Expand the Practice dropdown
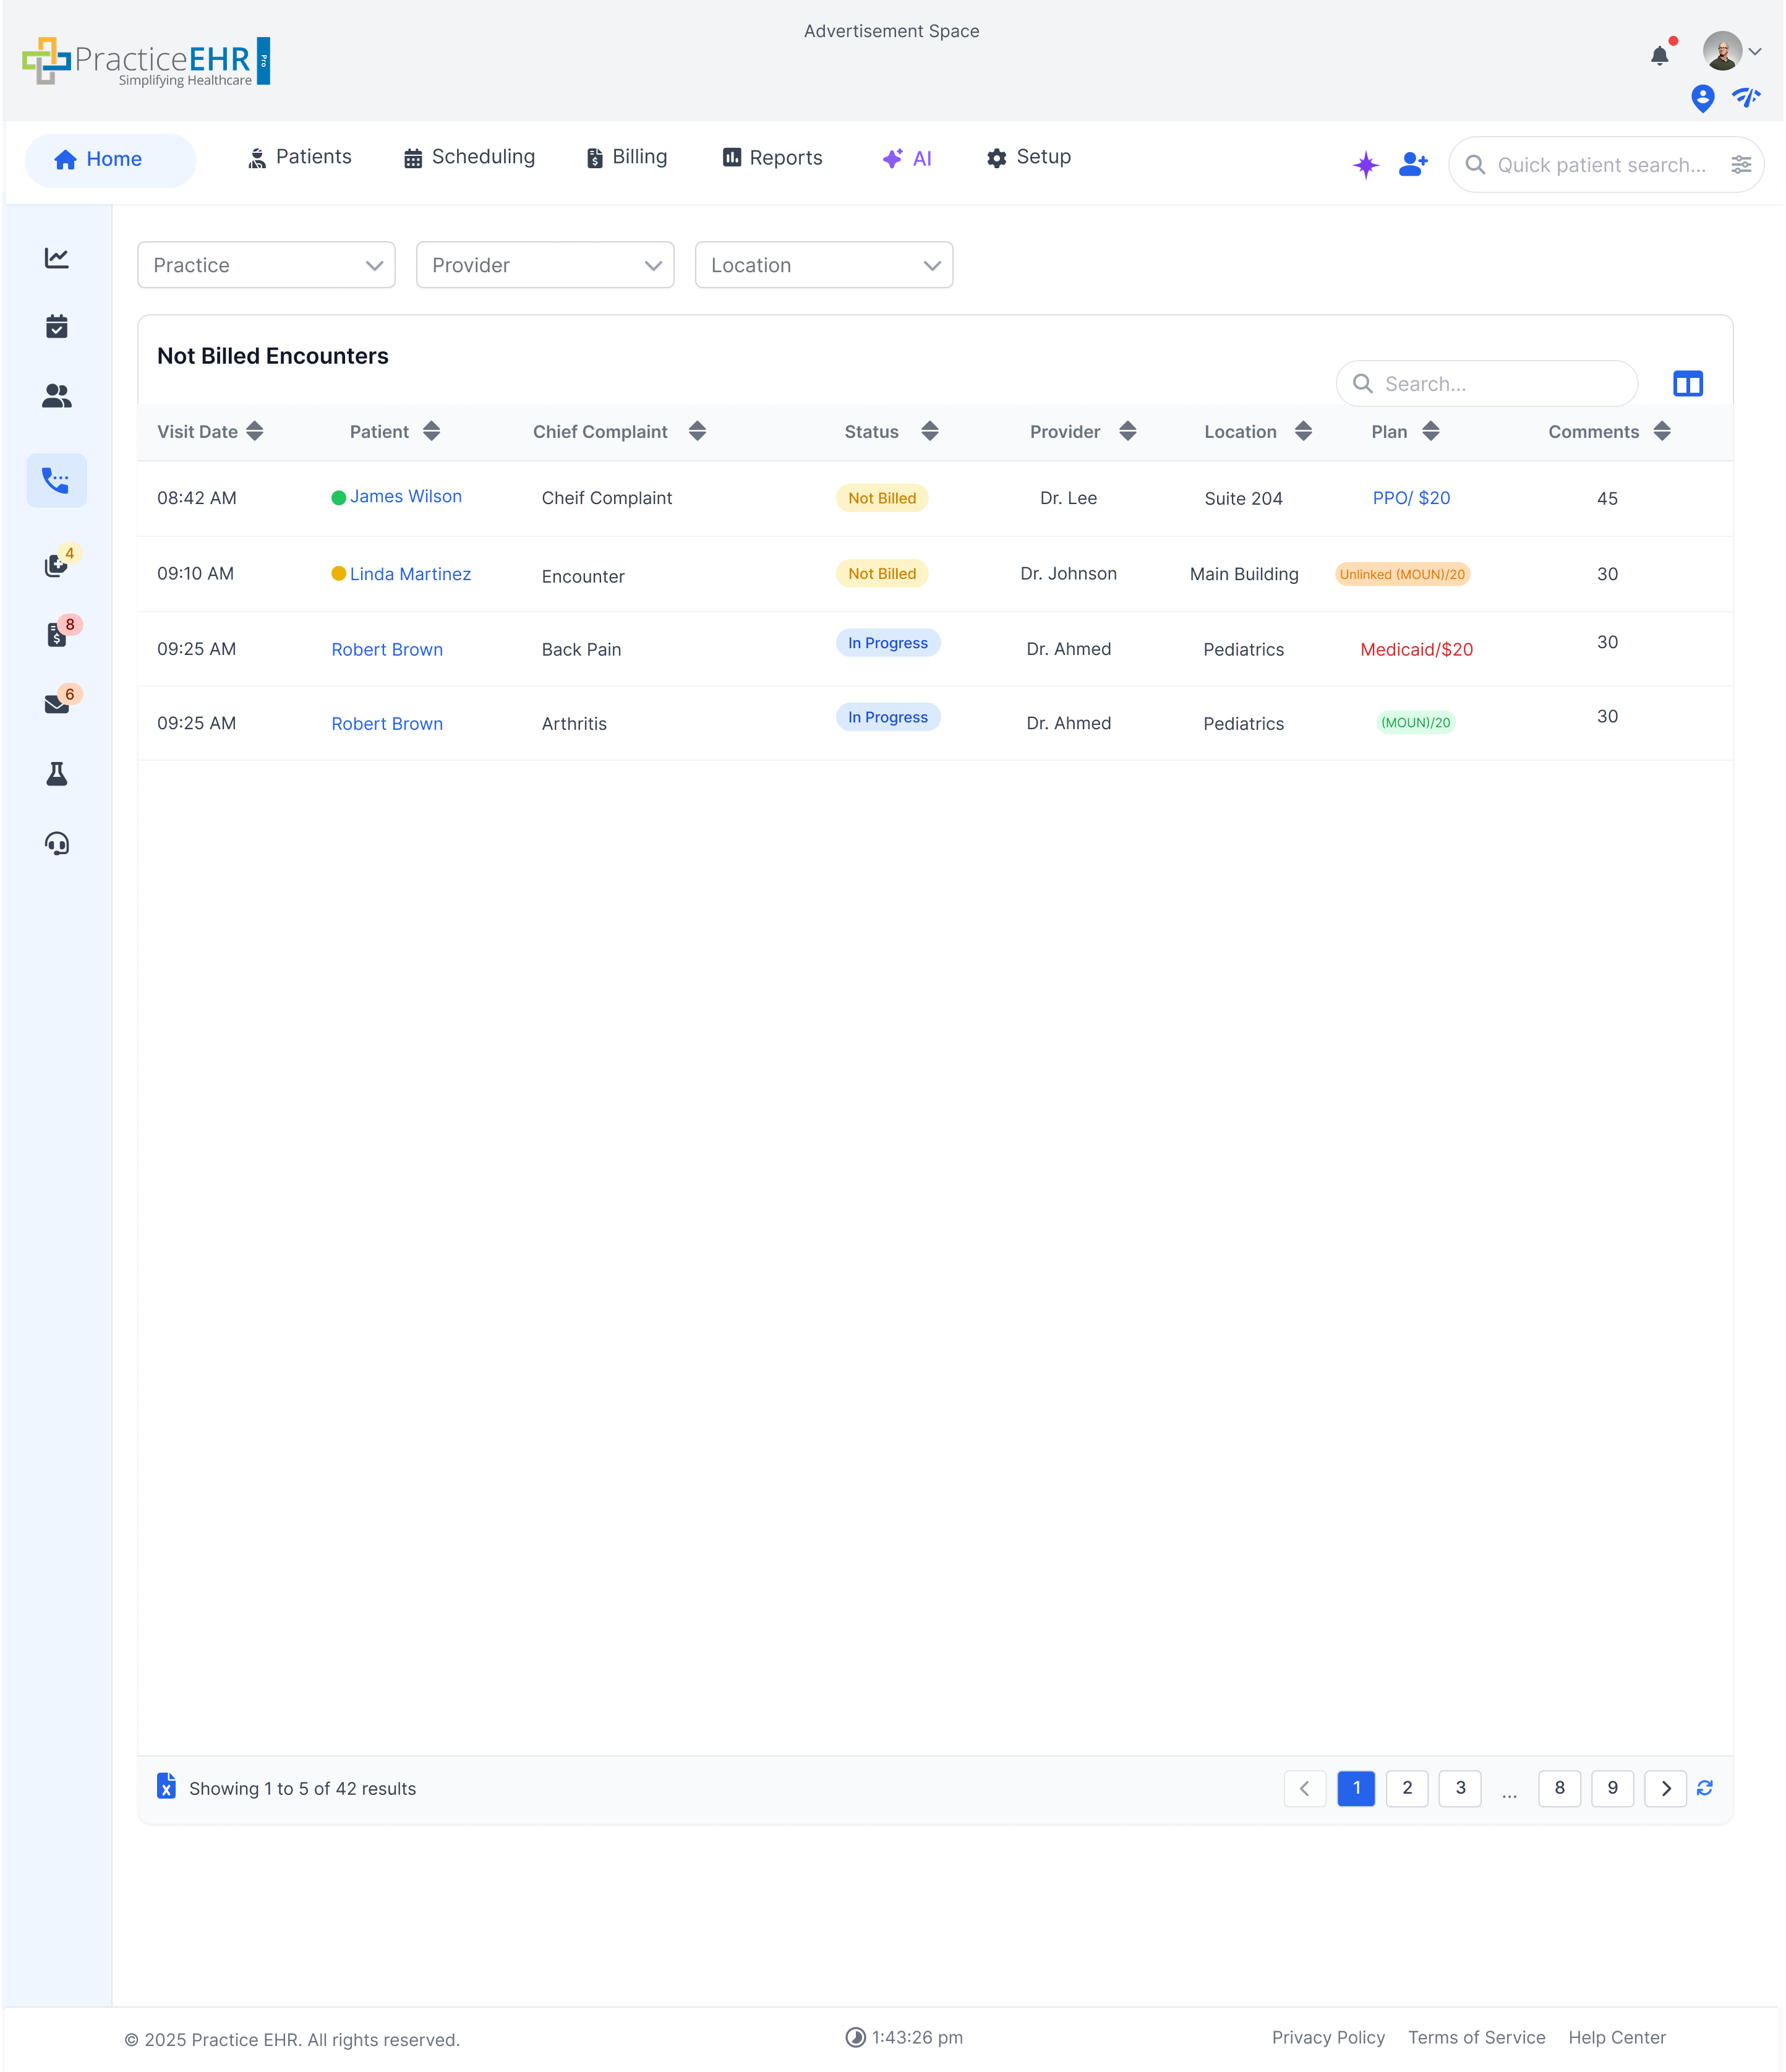 (266, 265)
